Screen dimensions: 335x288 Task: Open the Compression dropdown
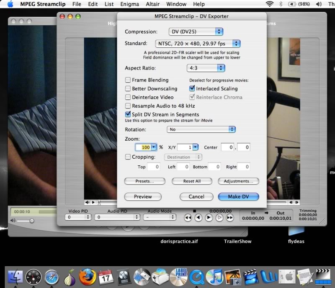tap(196, 32)
